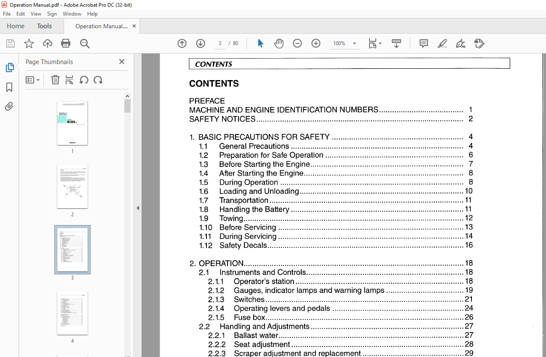
Task: Open the Sign menu
Action: tap(52, 14)
